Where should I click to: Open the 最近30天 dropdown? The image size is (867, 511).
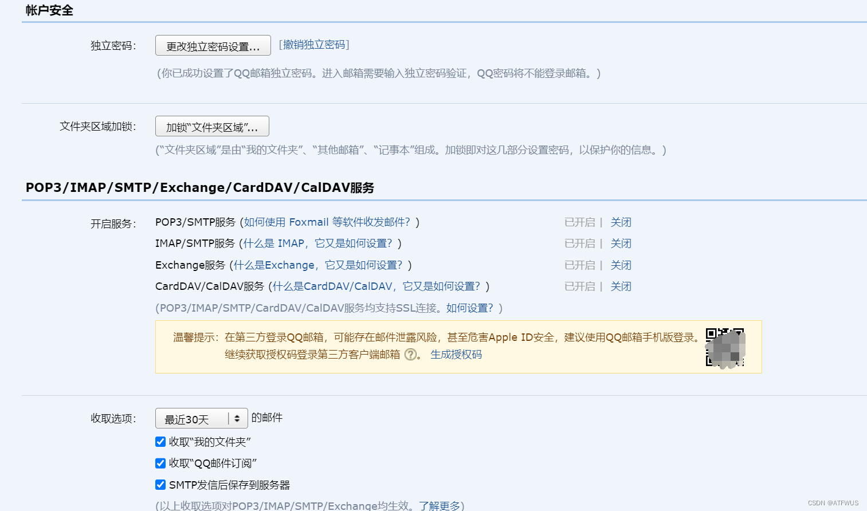201,419
